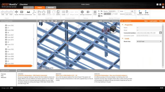Set the view mode to Wireframe
This screenshot has width=165, height=92.
(x=115, y=21)
